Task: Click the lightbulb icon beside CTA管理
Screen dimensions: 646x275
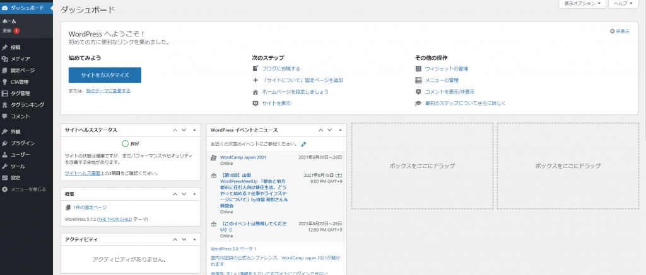Action: 5,82
